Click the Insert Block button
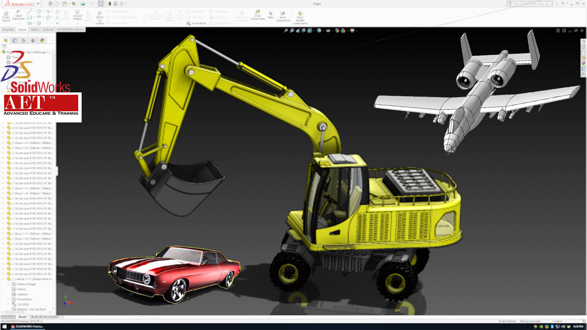 pyautogui.click(x=197, y=23)
